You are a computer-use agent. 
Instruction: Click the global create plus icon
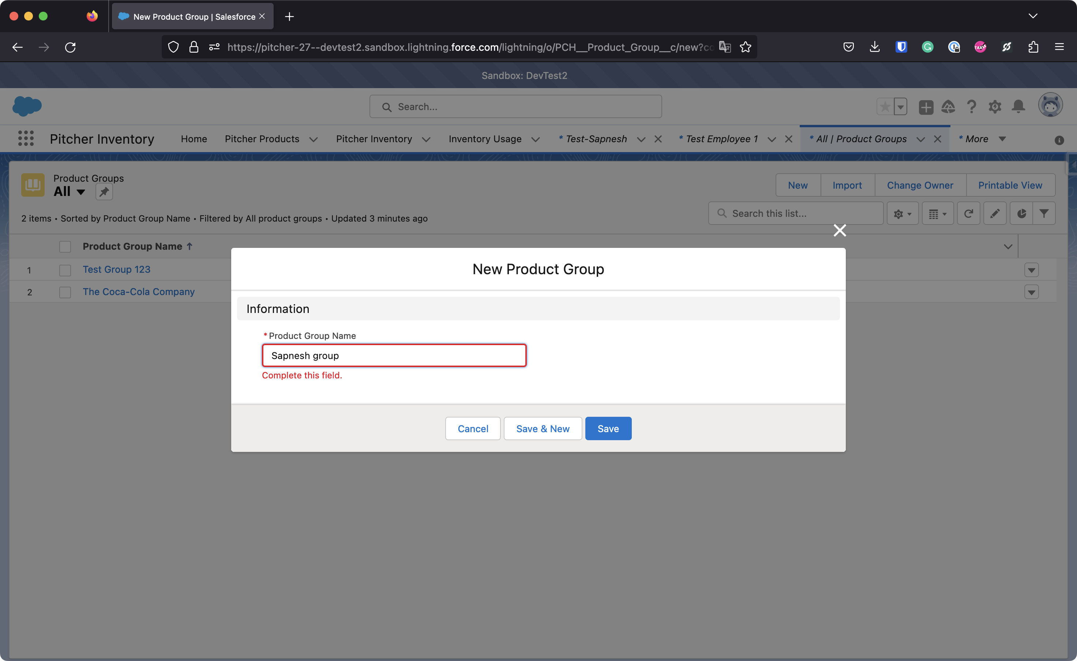point(926,107)
